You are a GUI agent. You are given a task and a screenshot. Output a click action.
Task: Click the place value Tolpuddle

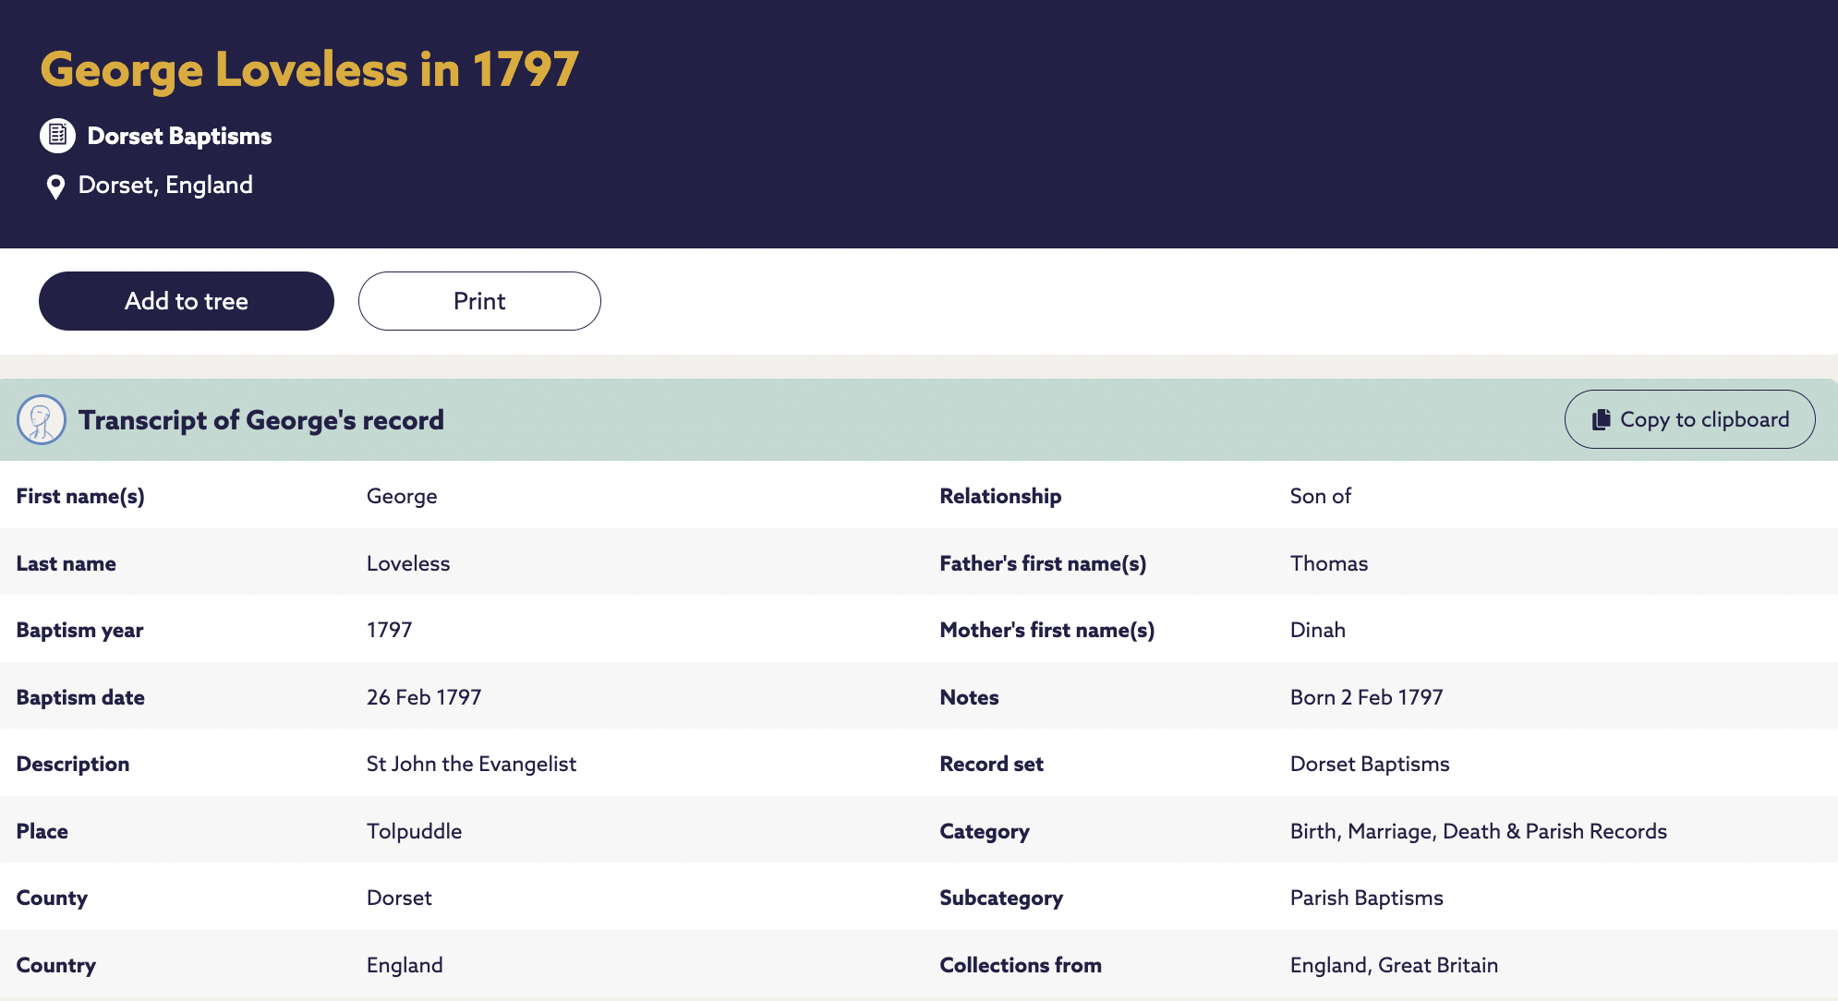pos(414,832)
